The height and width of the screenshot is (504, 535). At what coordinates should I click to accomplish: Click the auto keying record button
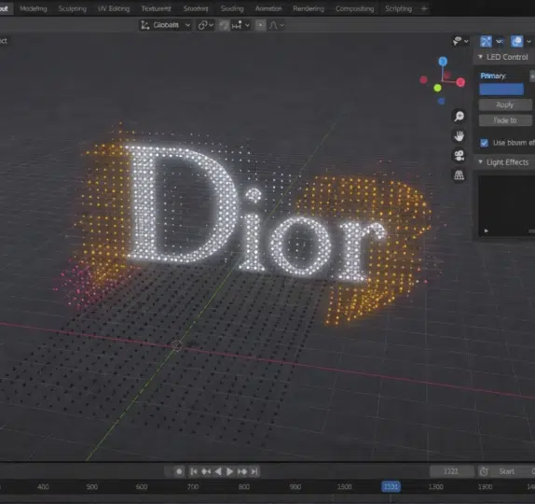click(x=179, y=471)
